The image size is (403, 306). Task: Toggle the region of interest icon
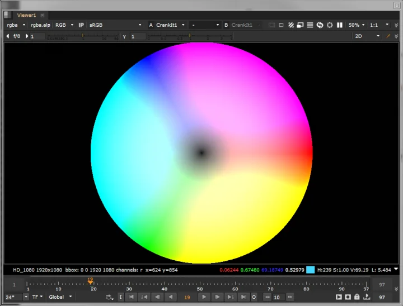(x=281, y=25)
